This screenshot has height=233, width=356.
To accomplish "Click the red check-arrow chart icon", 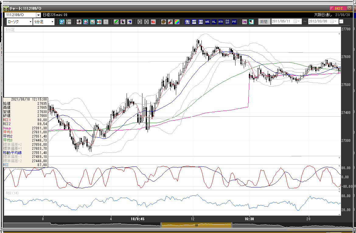I will [x=79, y=22].
